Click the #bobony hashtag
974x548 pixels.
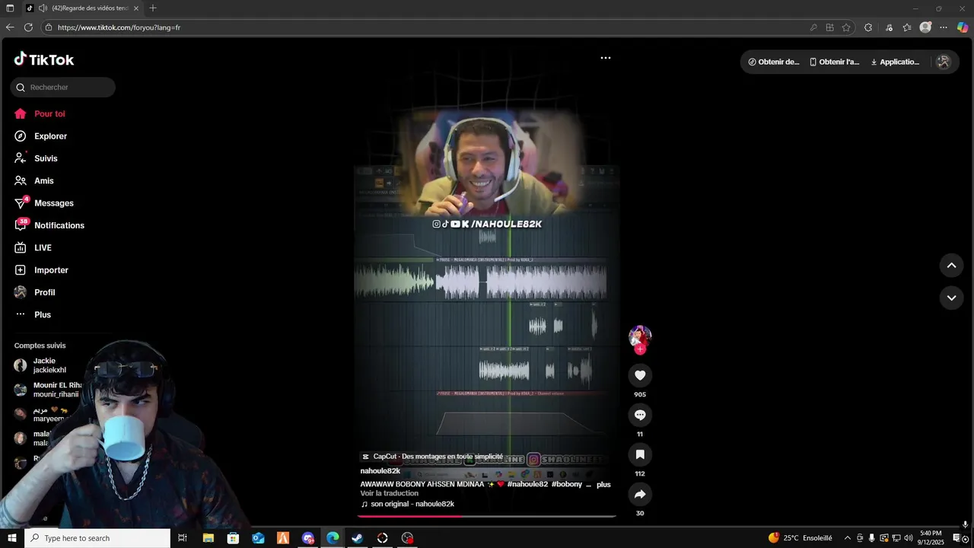[x=567, y=485]
